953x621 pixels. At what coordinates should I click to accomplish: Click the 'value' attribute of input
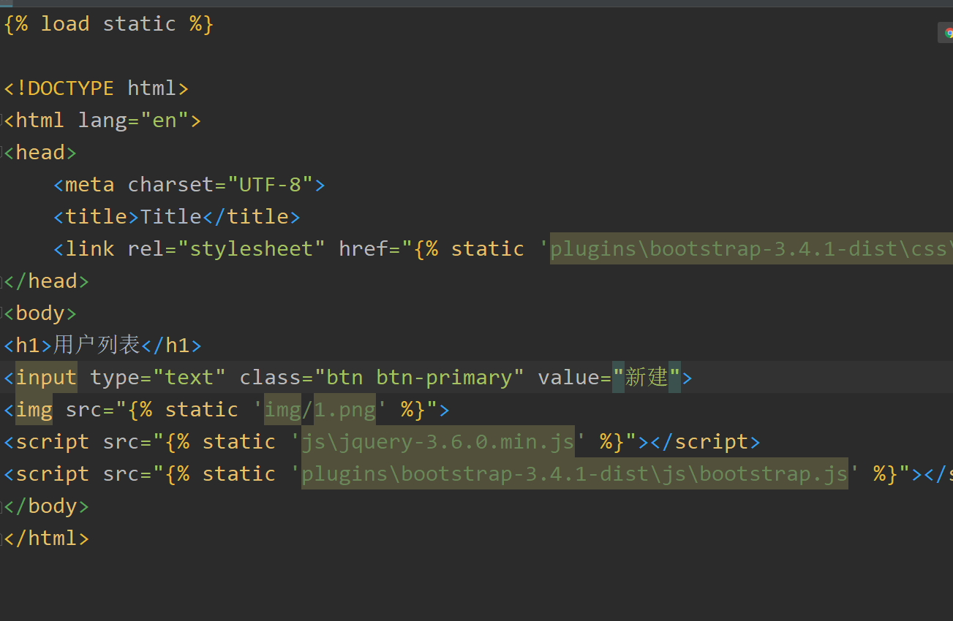point(568,378)
